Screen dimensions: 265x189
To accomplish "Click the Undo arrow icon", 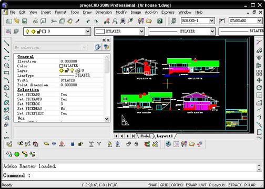I will point(88,21).
